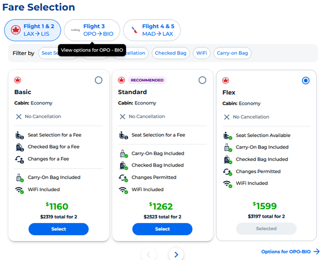The width and height of the screenshot is (321, 260).
Task: Click the RECOMMENDED badge on Standard fare
Action: coord(147,80)
